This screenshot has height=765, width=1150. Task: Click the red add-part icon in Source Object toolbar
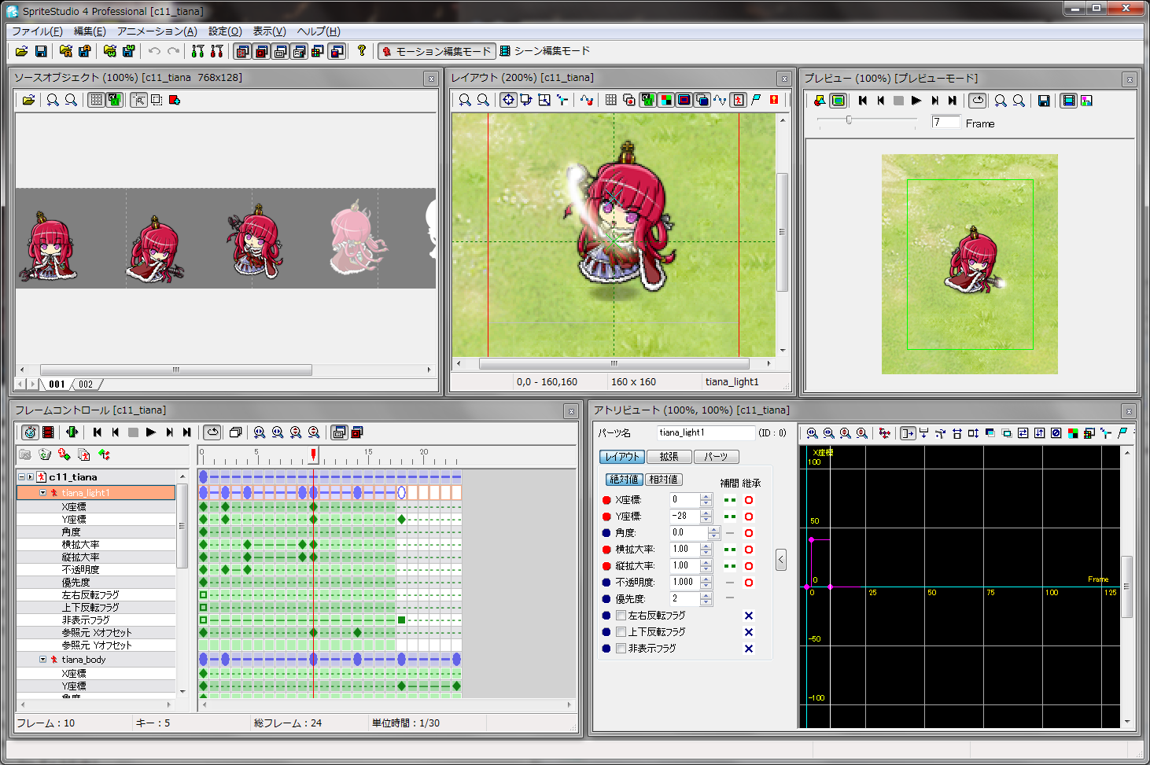(175, 100)
